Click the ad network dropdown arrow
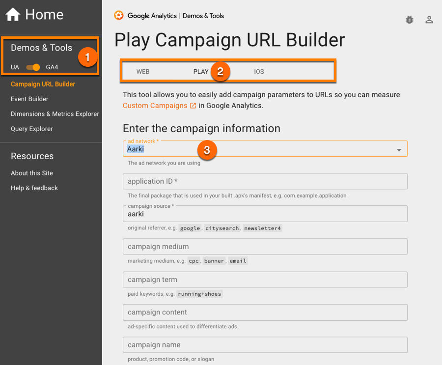Image resolution: width=442 pixels, height=365 pixels. pyautogui.click(x=399, y=148)
